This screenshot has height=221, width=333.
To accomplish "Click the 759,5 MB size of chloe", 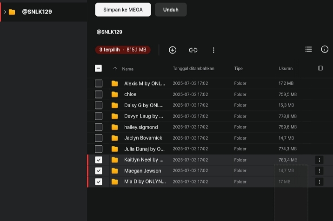I will coord(287,94).
